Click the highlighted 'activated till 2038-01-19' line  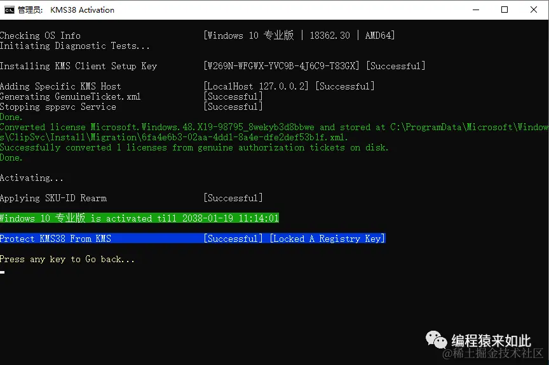point(139,218)
